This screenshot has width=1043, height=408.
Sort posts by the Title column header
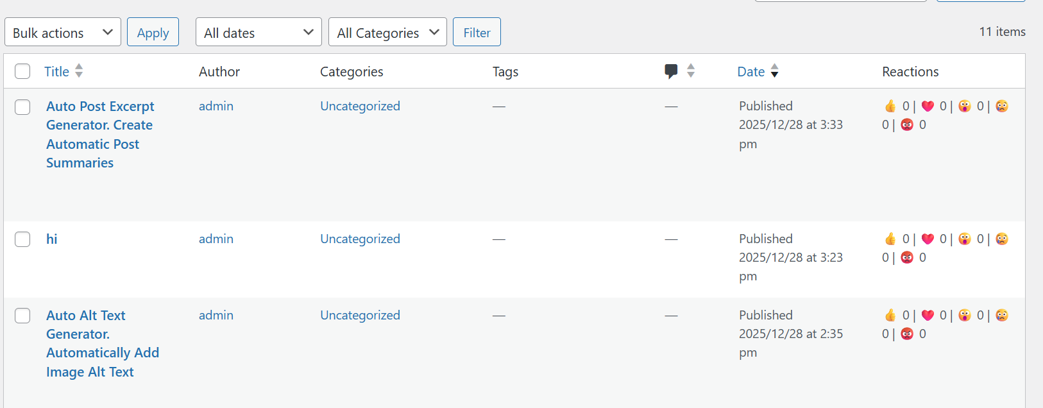pos(56,72)
